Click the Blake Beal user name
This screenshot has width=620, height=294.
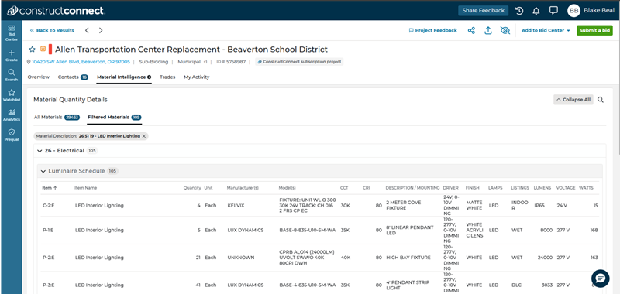tap(598, 11)
